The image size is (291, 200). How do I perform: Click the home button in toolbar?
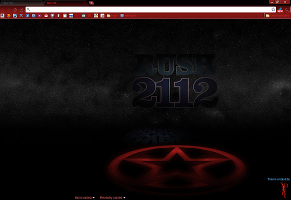click(x=21, y=10)
